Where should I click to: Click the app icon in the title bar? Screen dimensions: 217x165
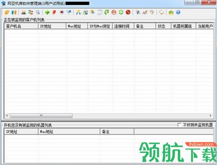(3, 3)
